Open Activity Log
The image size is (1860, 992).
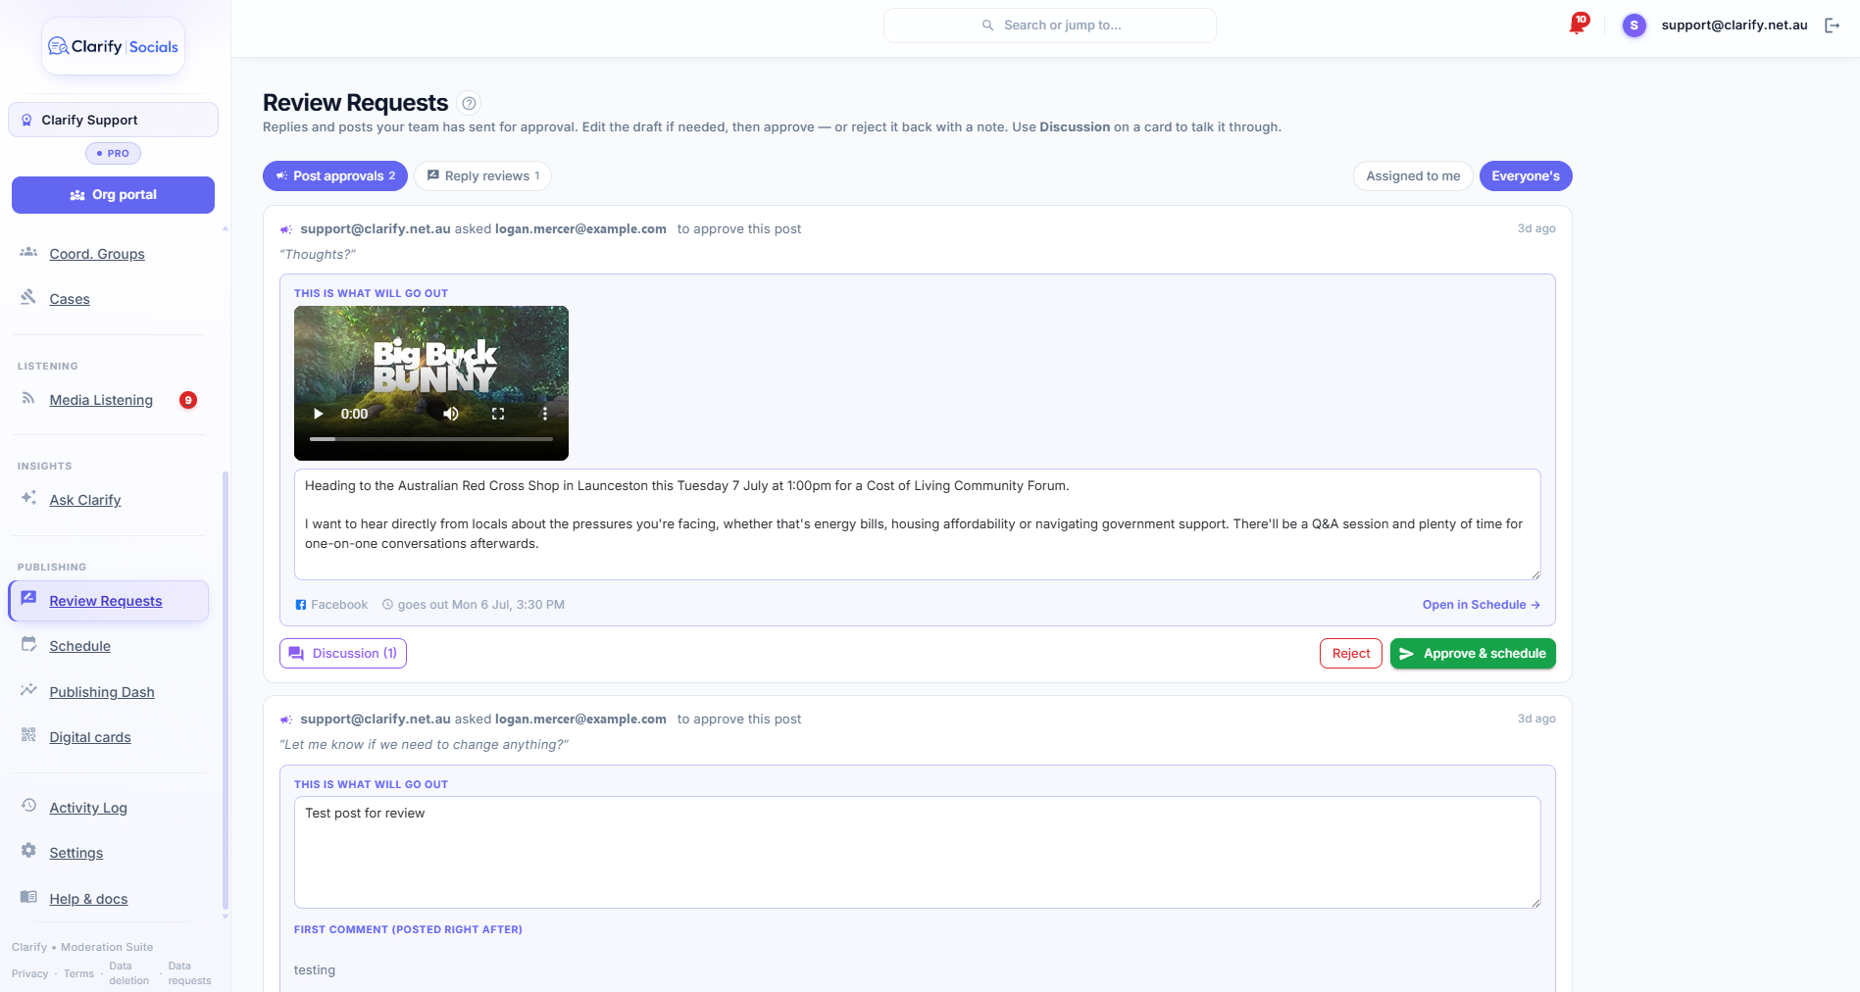88,808
